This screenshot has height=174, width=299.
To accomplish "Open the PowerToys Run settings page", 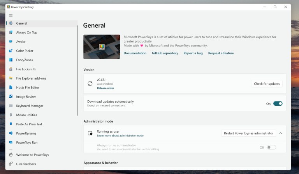I will click(x=27, y=142).
